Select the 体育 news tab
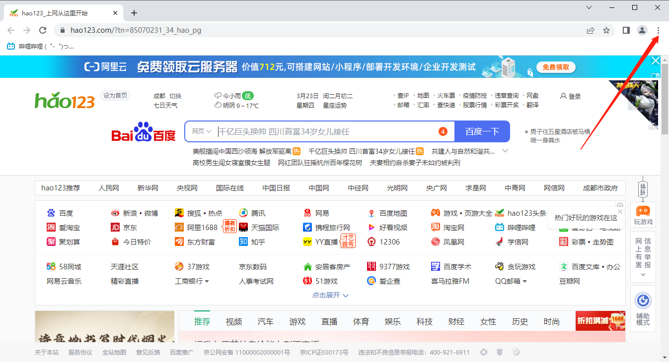This screenshot has width=669, height=362. tap(361, 321)
